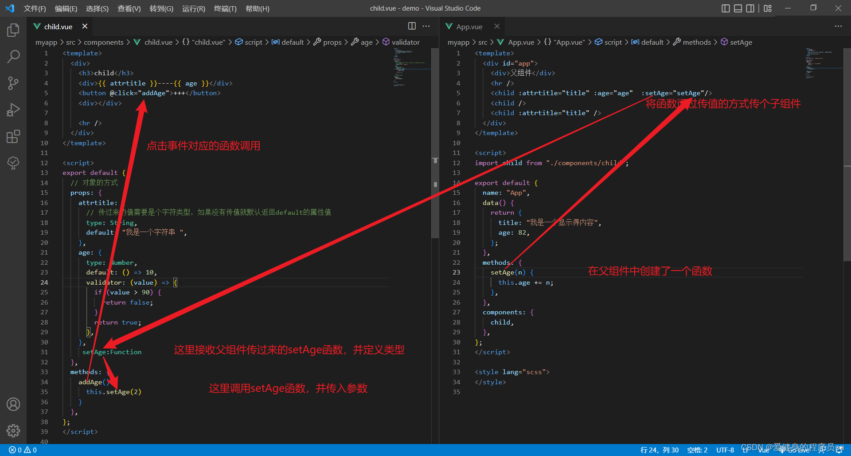Viewport: 851px width, 456px height.
Task: Click ":setAge="setAge"" attribute in App.vue
Action: click(673, 93)
